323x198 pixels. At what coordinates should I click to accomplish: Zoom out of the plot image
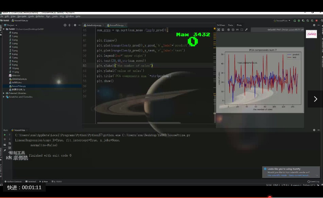pos(233,30)
